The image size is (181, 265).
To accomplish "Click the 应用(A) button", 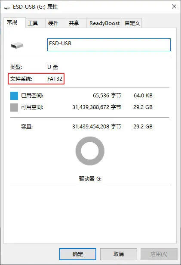I will 159,254.
